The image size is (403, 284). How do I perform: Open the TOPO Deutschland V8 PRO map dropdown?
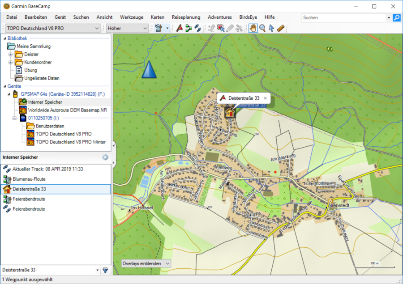pos(97,28)
